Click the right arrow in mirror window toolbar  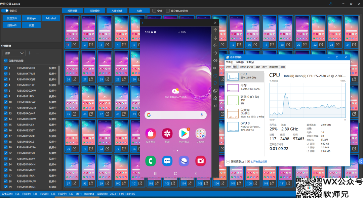pos(215,53)
